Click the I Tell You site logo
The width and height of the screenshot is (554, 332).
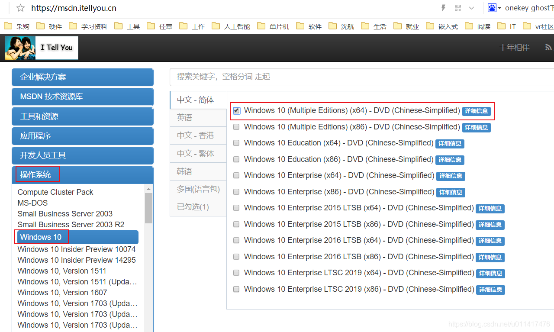coord(42,48)
